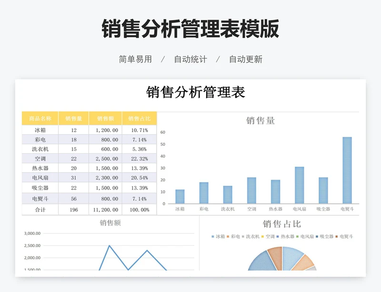The width and height of the screenshot is (381, 292).
Task: Click the 2,300.00 sales amount cell
Action: [105, 178]
